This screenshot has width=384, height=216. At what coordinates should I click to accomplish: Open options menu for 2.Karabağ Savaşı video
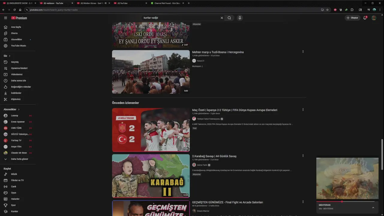pos(303,156)
